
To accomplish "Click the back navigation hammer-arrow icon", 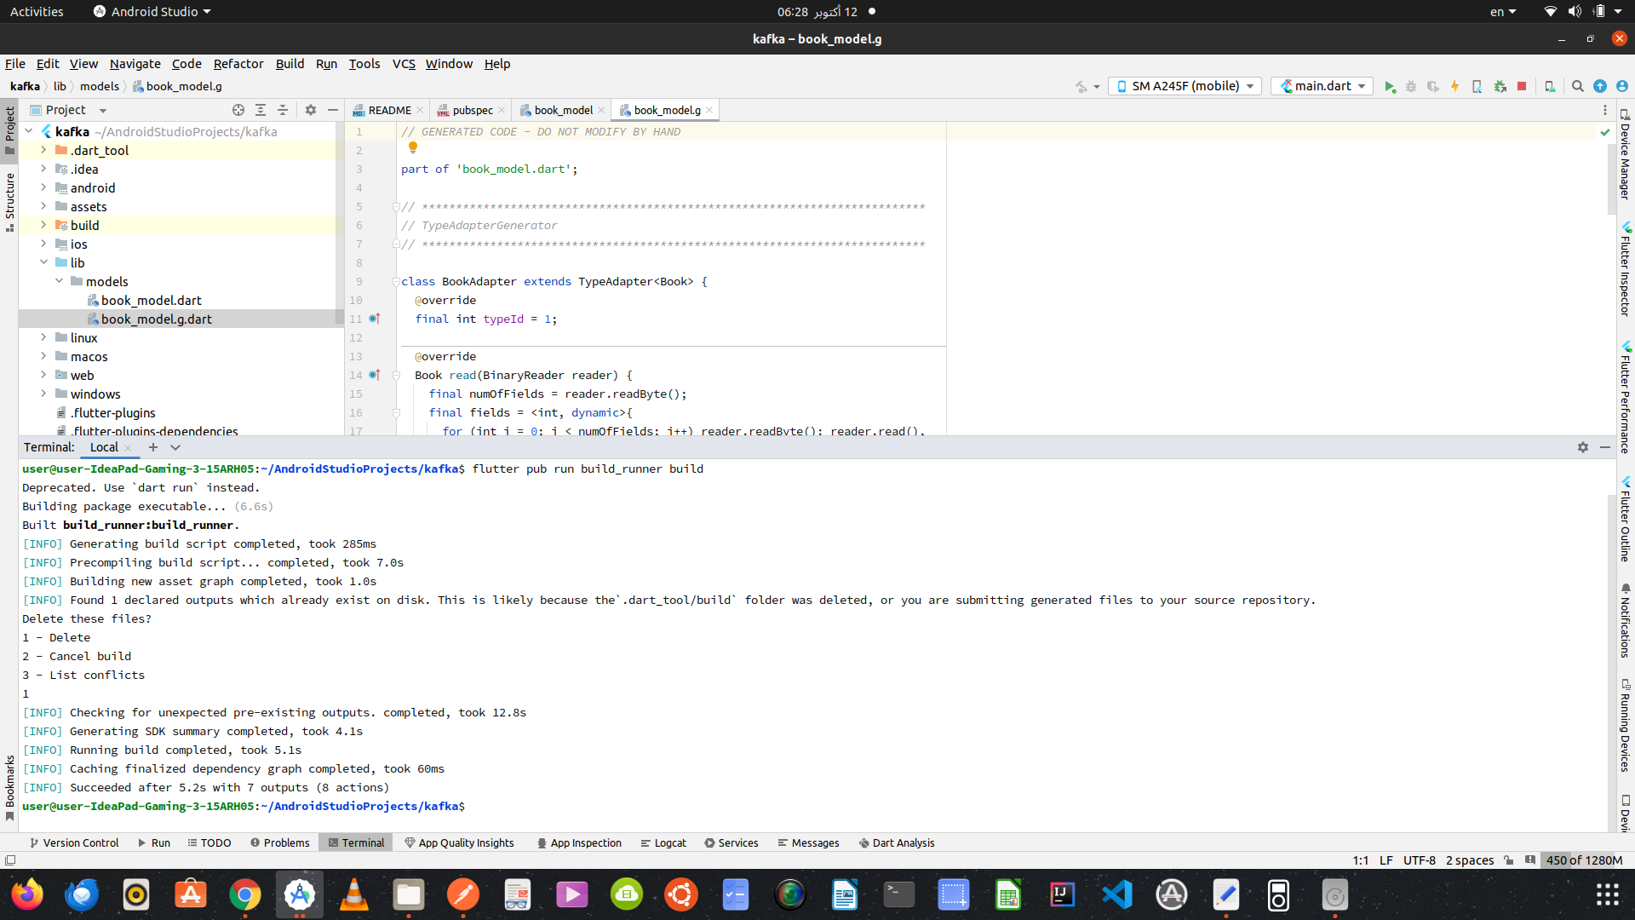I will (1081, 86).
